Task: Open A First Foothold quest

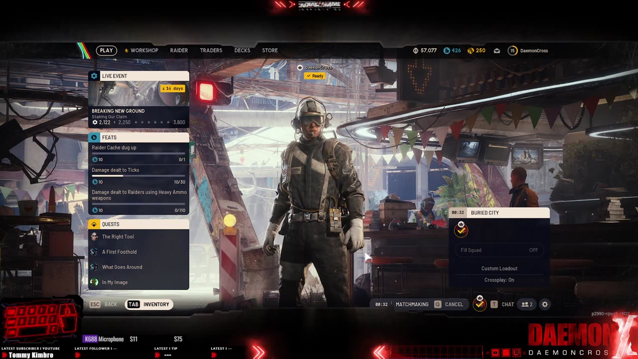Action: 139,252
